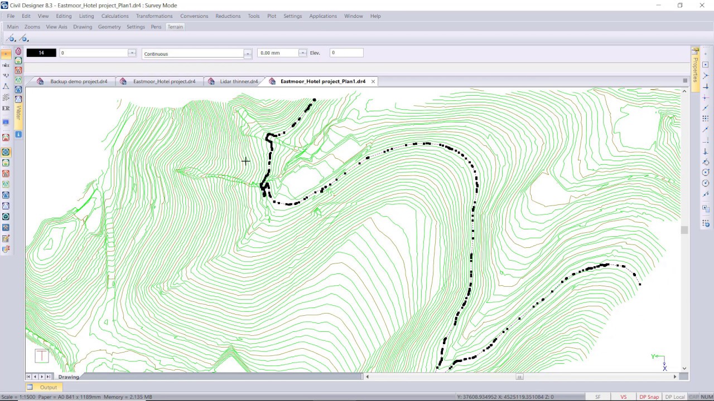Viewport: 714px width, 401px height.
Task: Switch to the Zooms ribbon tab
Action: point(32,27)
